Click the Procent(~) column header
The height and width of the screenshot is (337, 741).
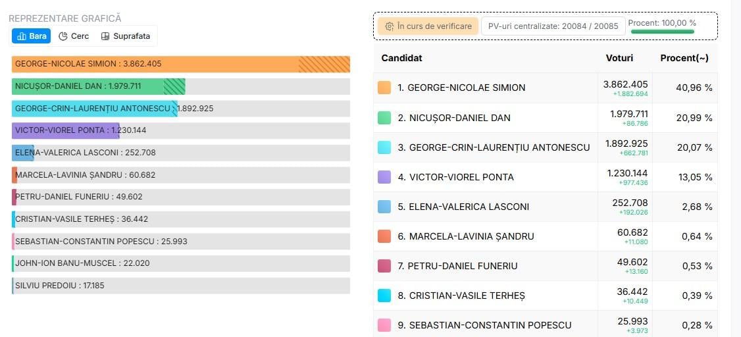(684, 58)
